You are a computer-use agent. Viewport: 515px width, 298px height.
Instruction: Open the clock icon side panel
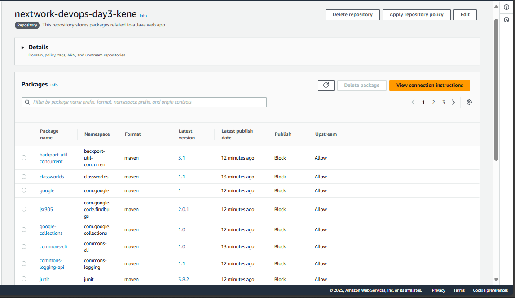pyautogui.click(x=506, y=20)
